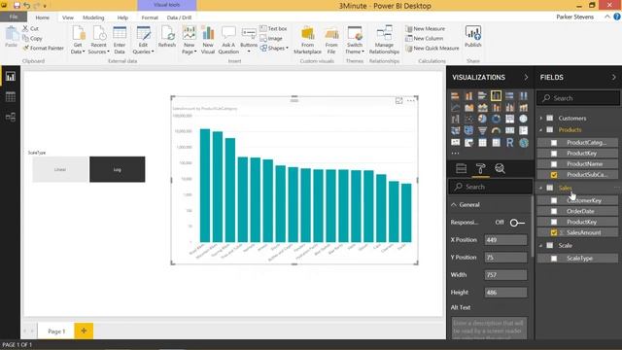Open the Analytics magnifier tab

tap(500, 168)
